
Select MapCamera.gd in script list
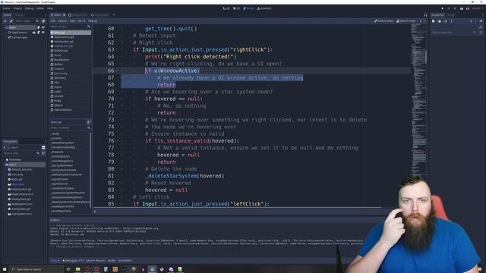tap(64, 37)
